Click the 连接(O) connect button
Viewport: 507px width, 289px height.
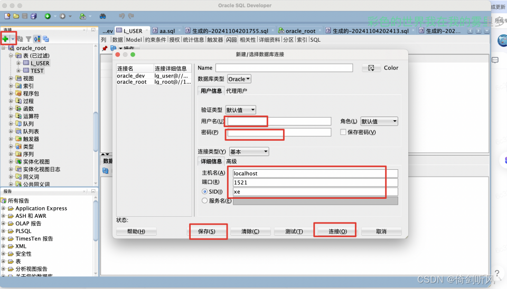[338, 231]
